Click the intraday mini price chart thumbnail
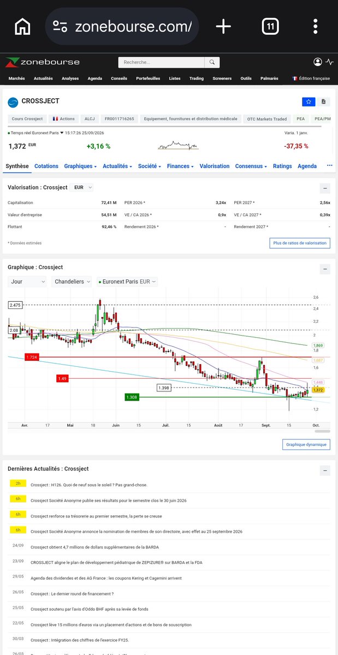338x655 pixels. (x=178, y=146)
